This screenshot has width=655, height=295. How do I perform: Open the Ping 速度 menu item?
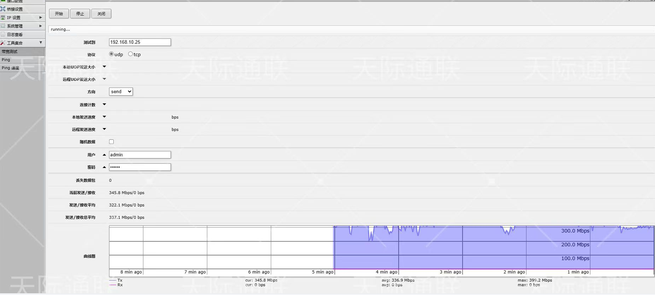pos(23,68)
